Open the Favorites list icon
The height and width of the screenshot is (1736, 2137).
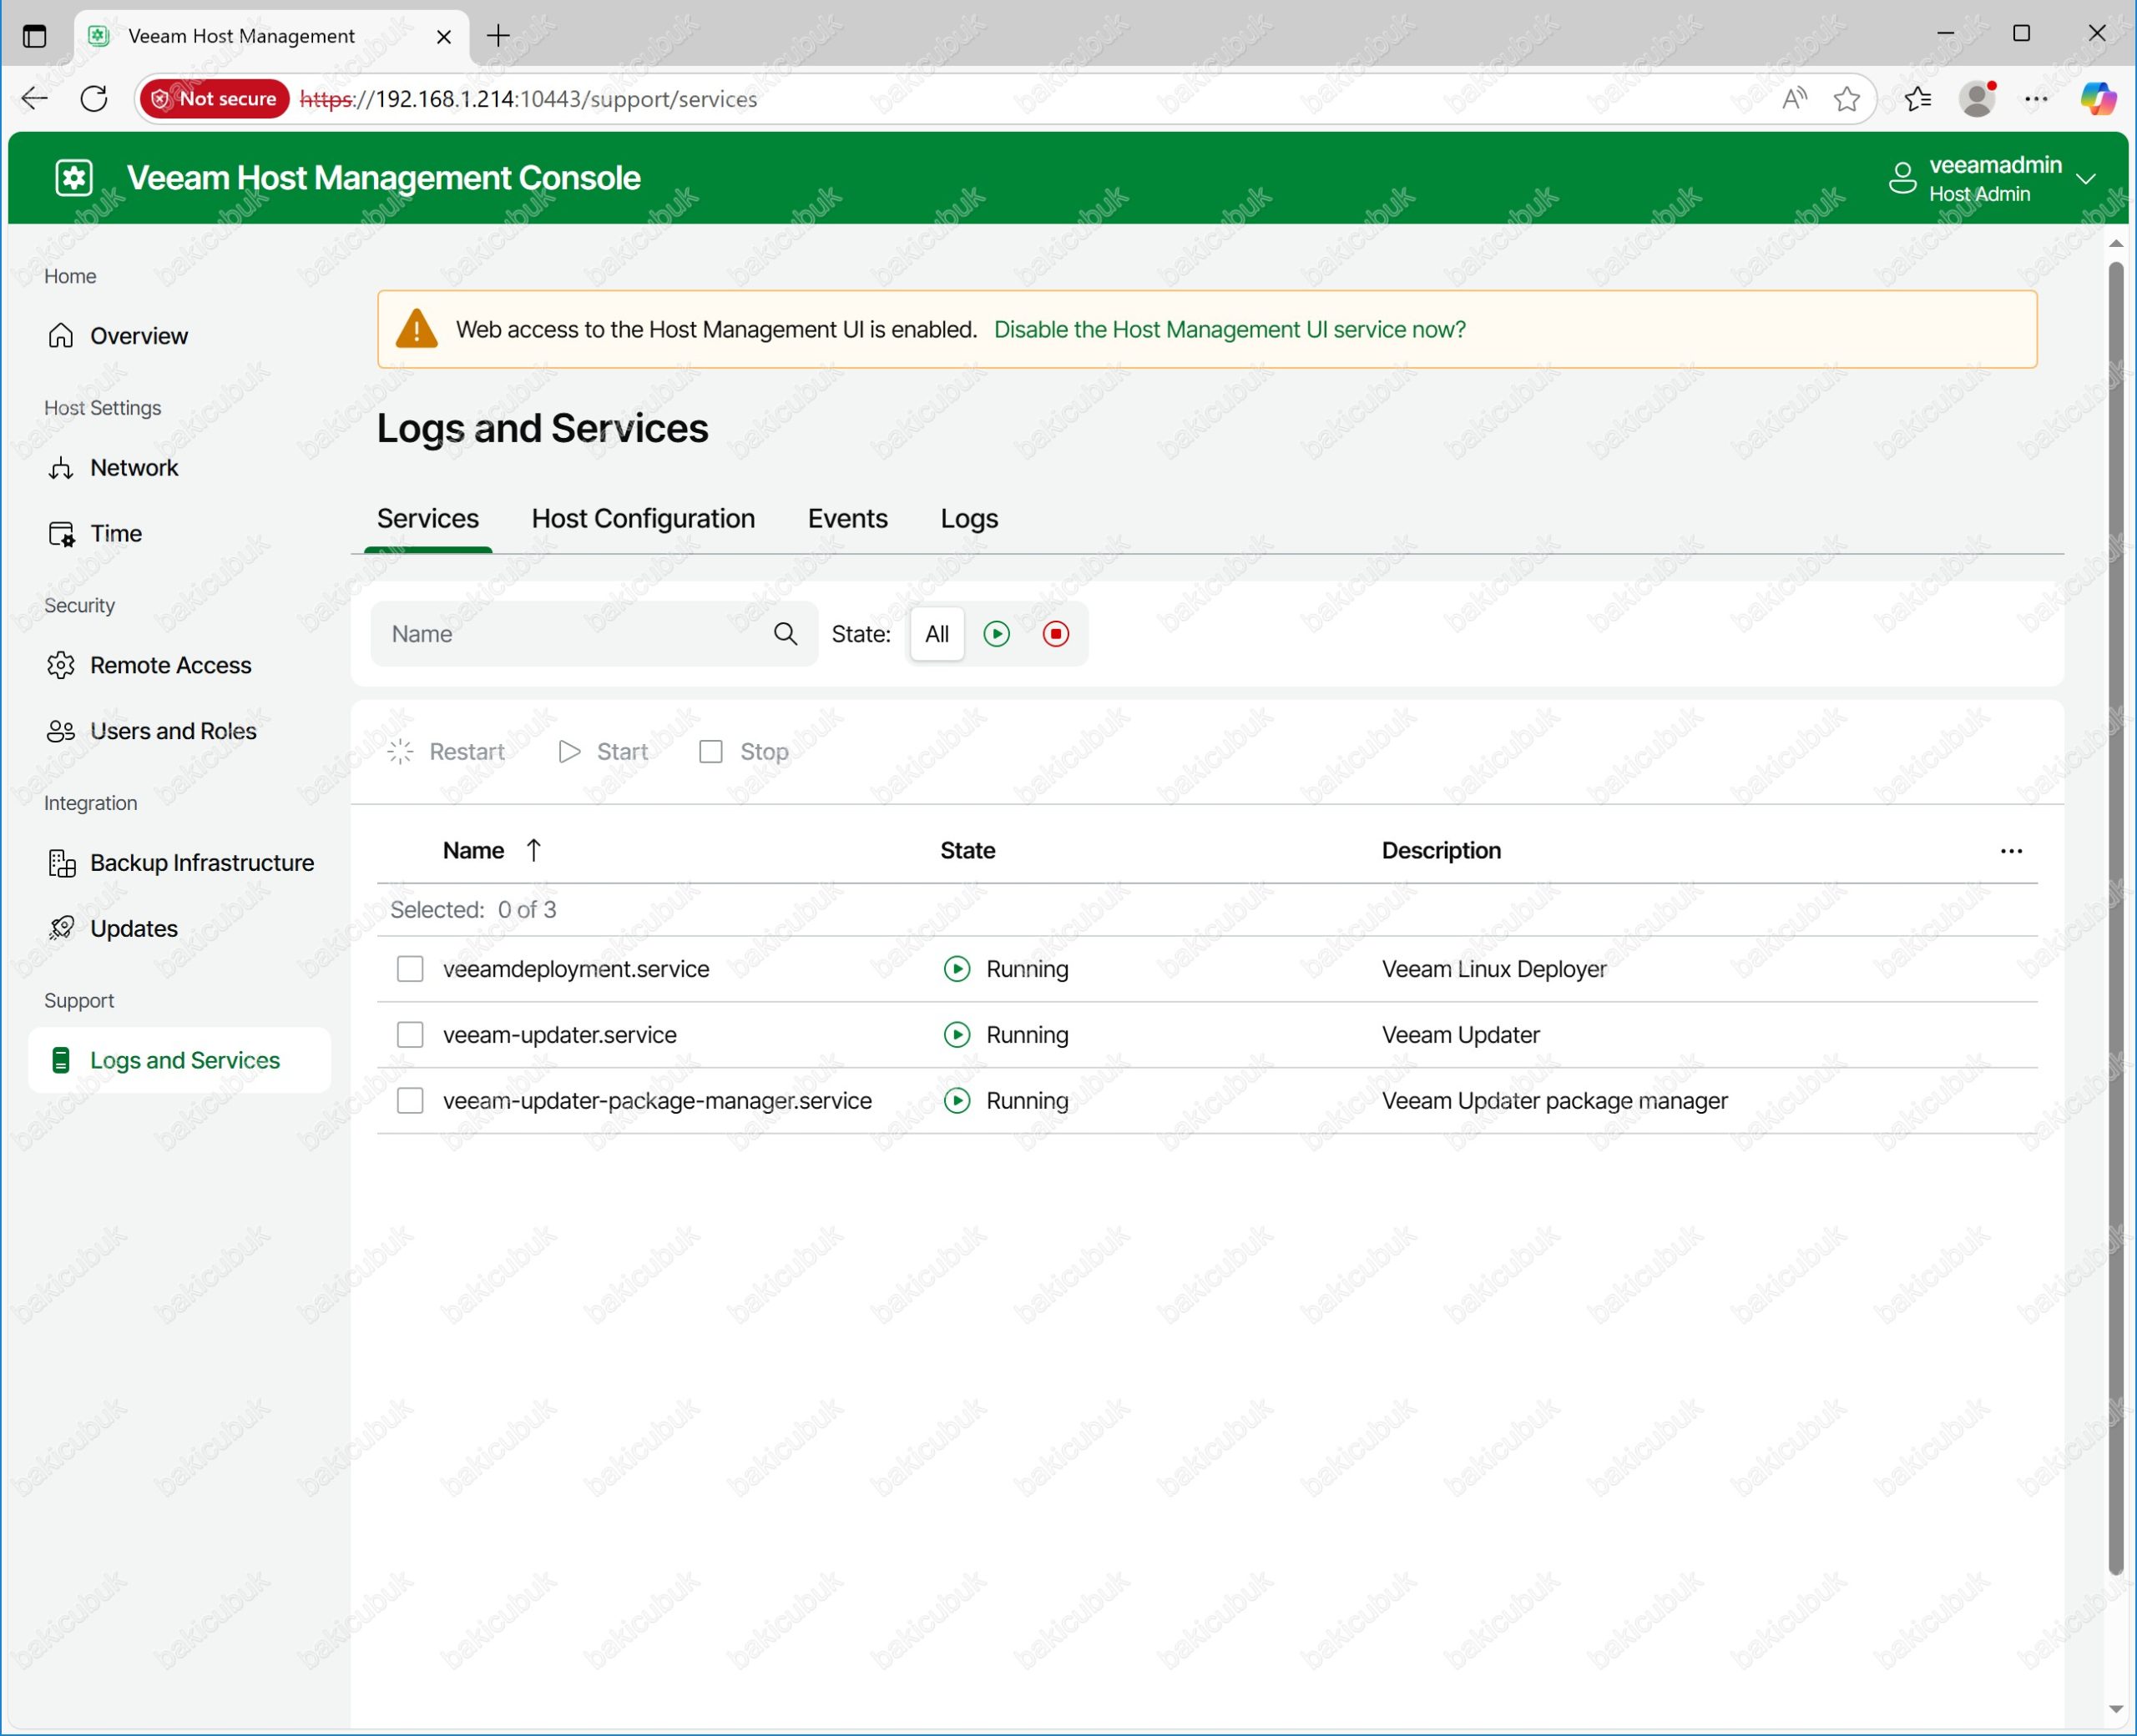click(1917, 98)
